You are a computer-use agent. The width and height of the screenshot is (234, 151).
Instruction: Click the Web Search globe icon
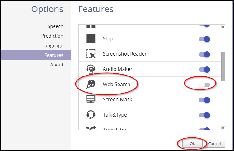(x=91, y=84)
